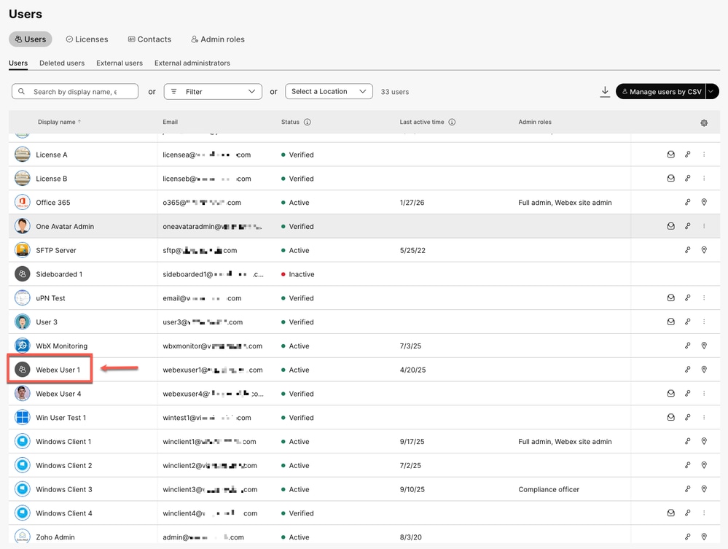728x549 pixels.
Task: Click envelope icon in License A row
Action: coord(670,155)
